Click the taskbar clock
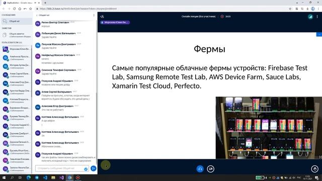The width and height of the screenshot is (322, 181). (x=307, y=177)
